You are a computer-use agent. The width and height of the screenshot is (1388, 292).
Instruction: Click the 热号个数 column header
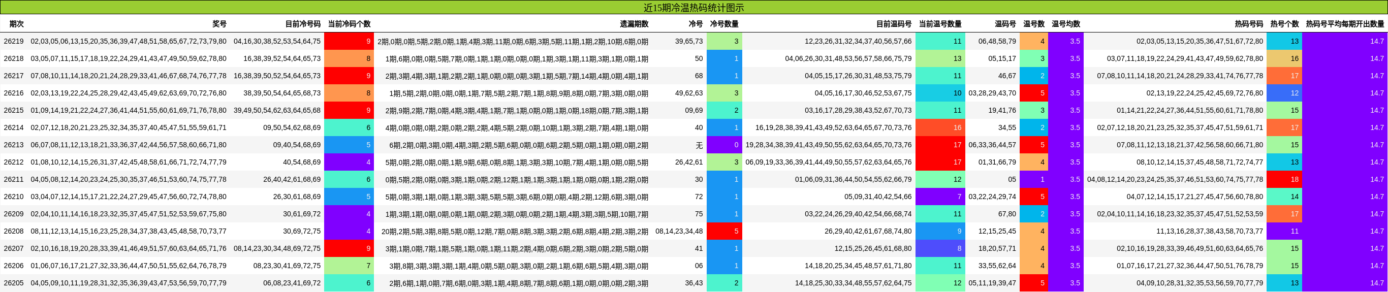[x=1284, y=24]
